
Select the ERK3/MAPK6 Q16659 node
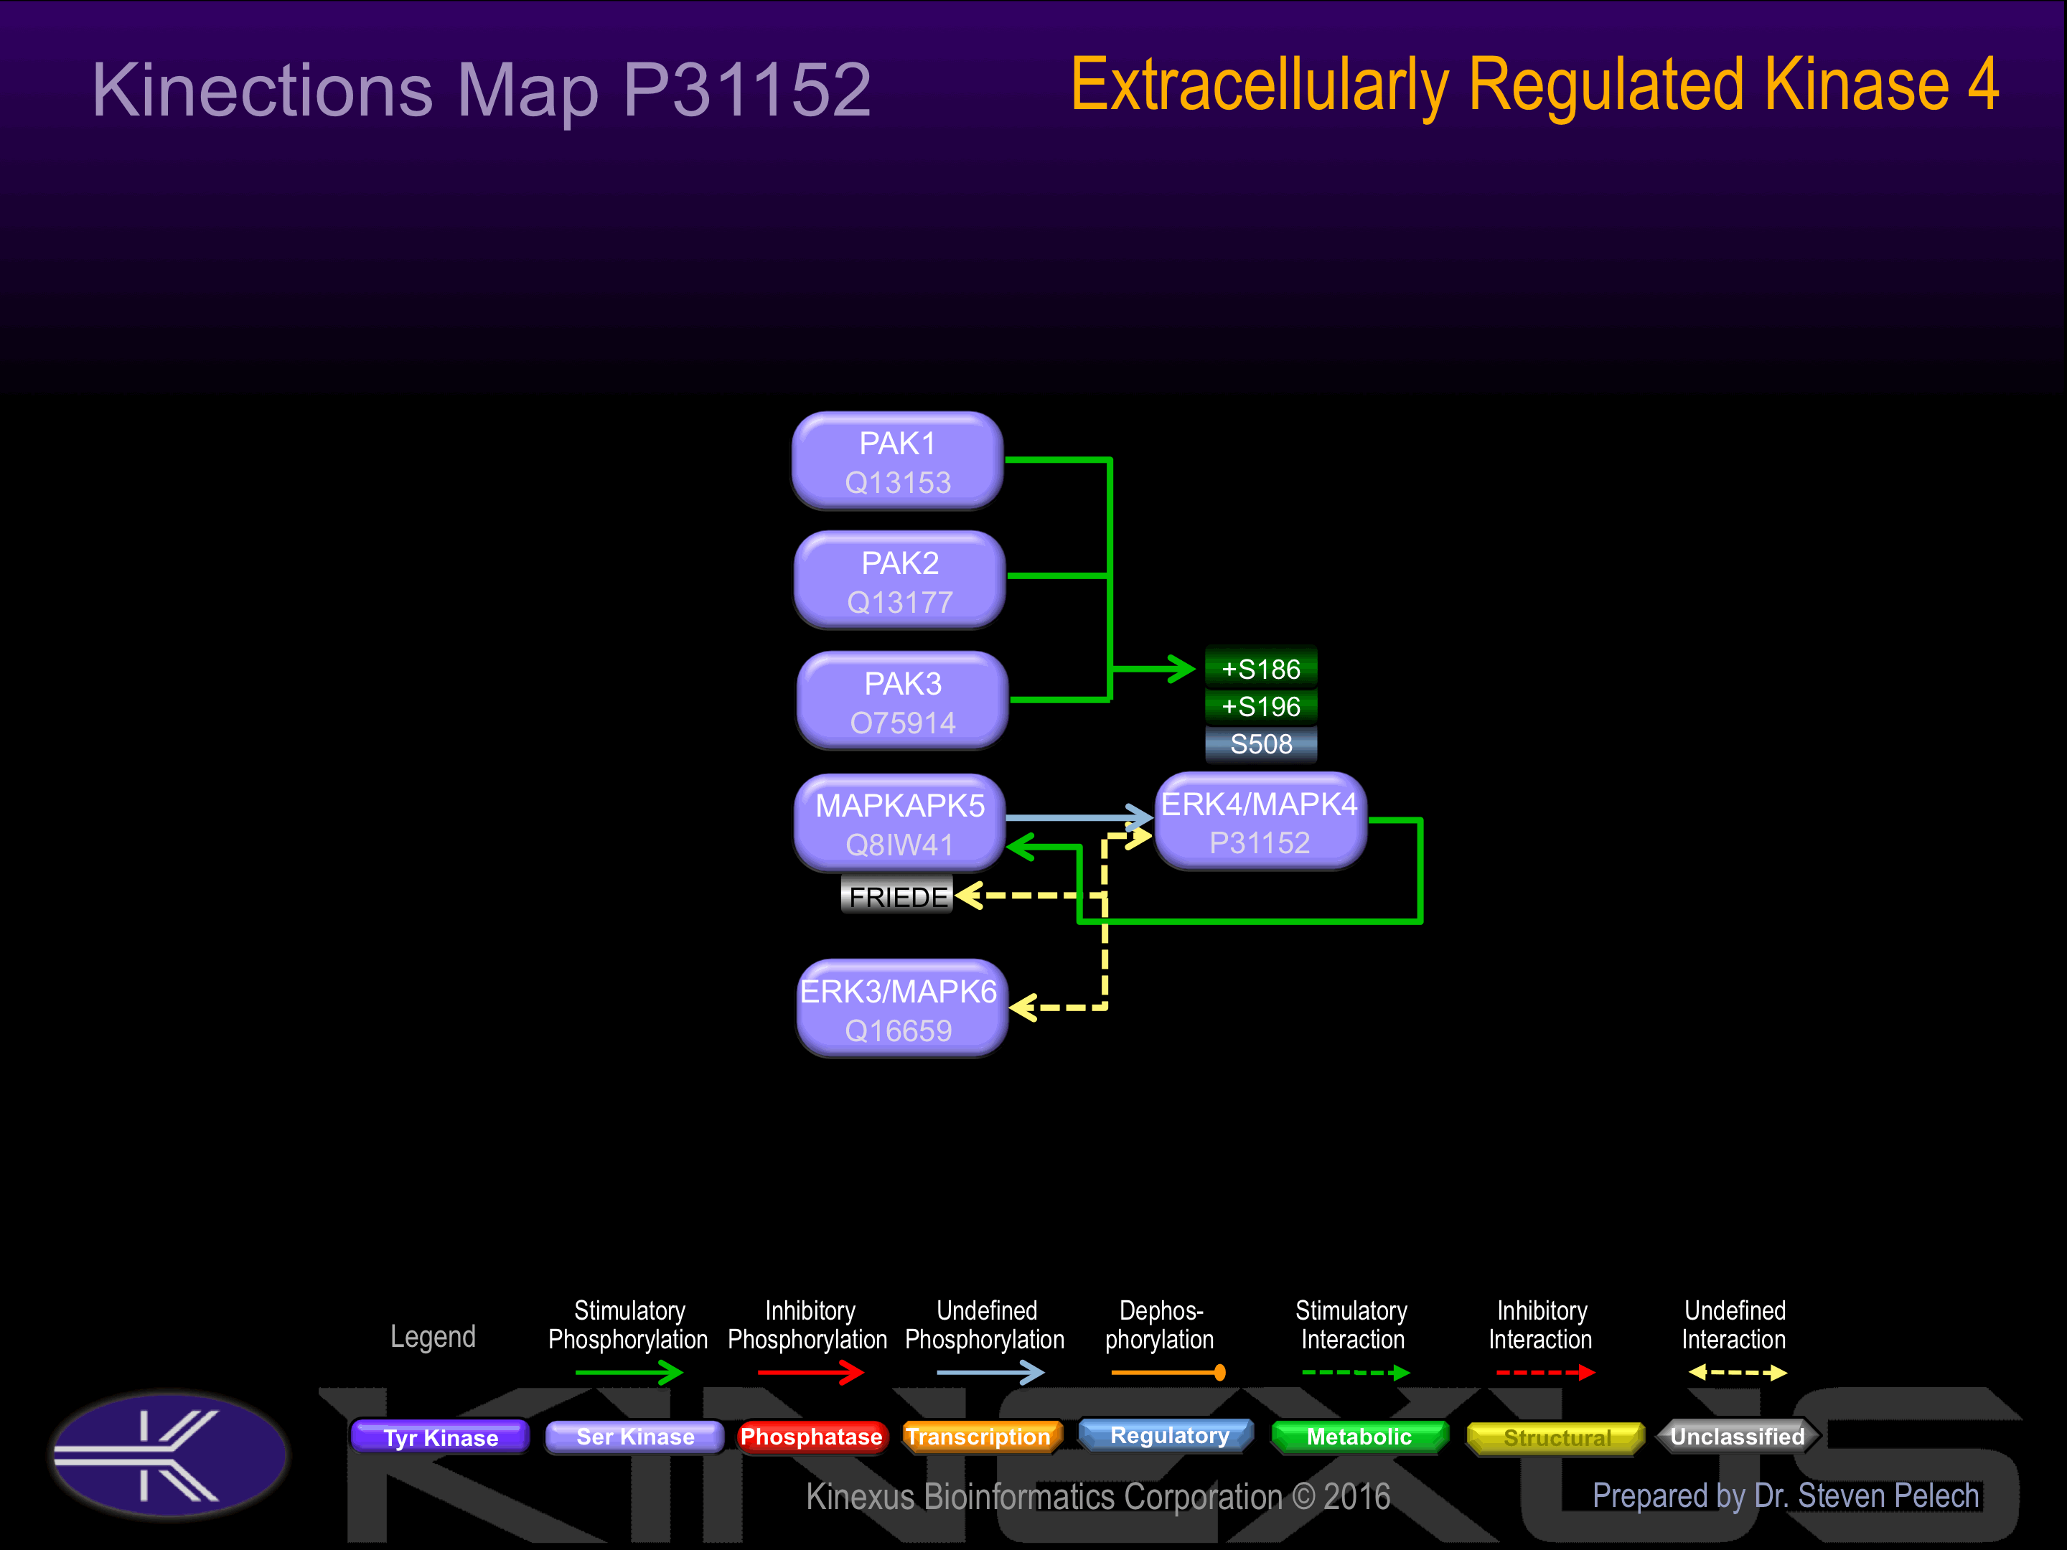pyautogui.click(x=900, y=1009)
